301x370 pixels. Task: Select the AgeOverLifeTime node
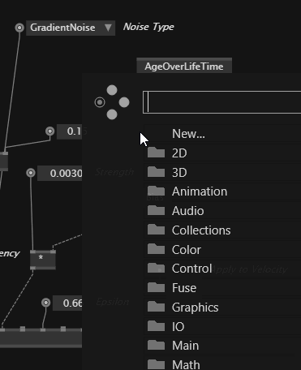(x=184, y=66)
